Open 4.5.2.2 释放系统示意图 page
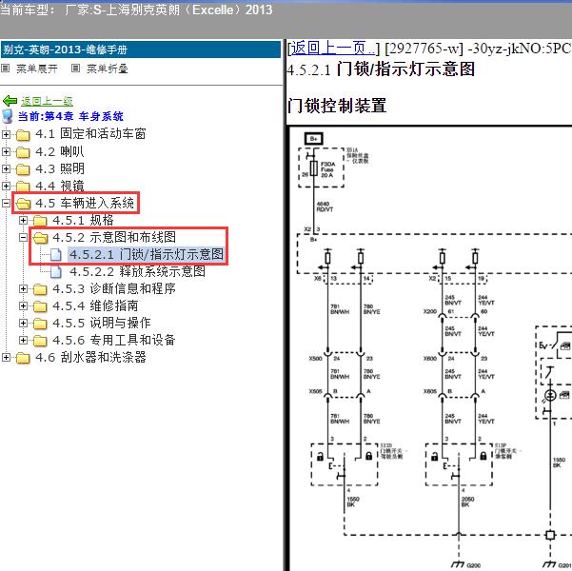The image size is (572, 571). 137,271
